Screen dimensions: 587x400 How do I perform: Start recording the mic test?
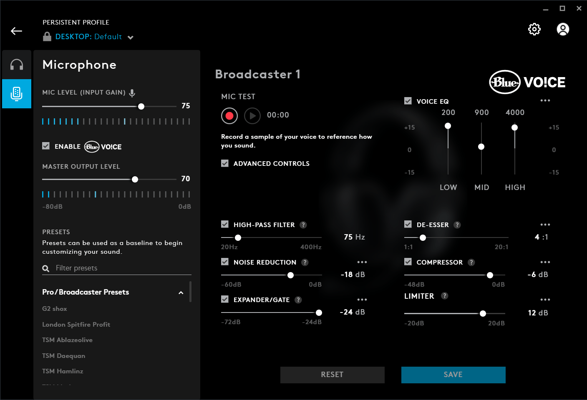tap(229, 115)
